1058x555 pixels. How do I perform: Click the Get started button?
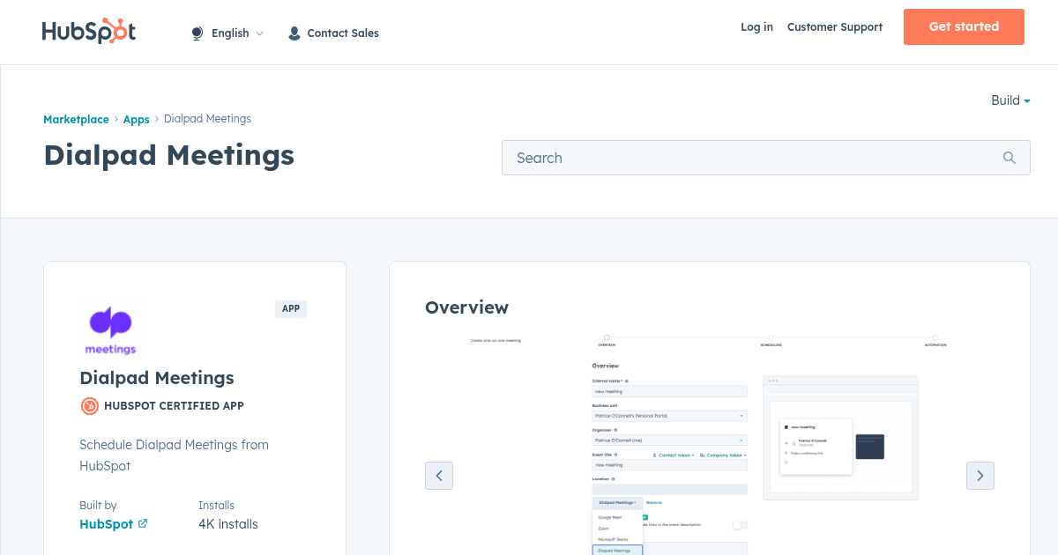pyautogui.click(x=964, y=26)
